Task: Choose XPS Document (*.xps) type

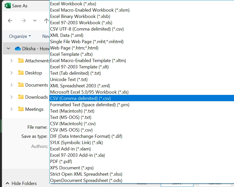Action: 142,168
